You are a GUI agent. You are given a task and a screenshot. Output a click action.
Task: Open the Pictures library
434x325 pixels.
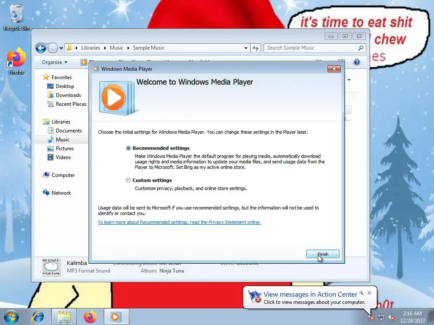coord(65,149)
